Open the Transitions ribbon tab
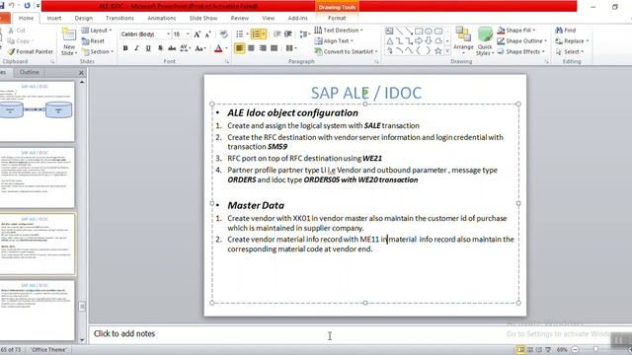Viewport: 632px width, 355px height. tap(119, 18)
